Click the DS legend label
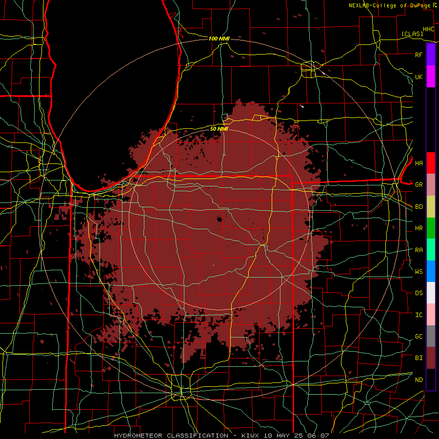This screenshot has height=439, width=439. (x=419, y=293)
